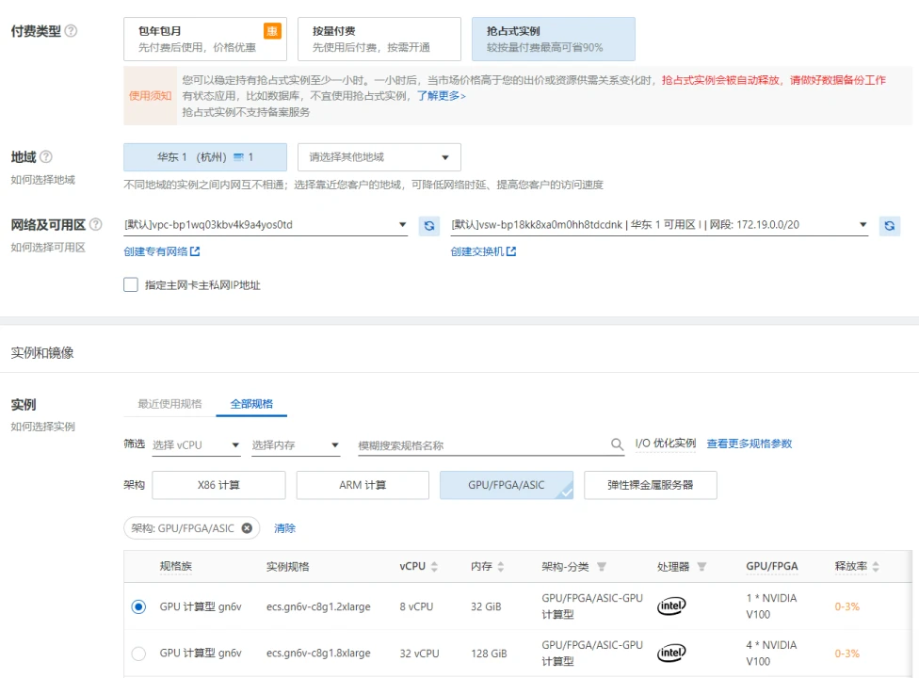Filter architecture by ARM 计算
Viewport: 919px width, 678px height.
(x=363, y=485)
